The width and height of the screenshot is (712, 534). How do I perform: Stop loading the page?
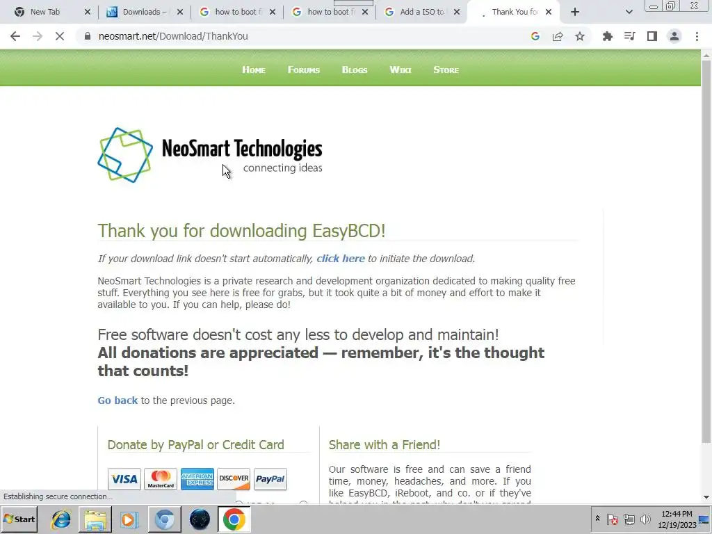point(60,36)
